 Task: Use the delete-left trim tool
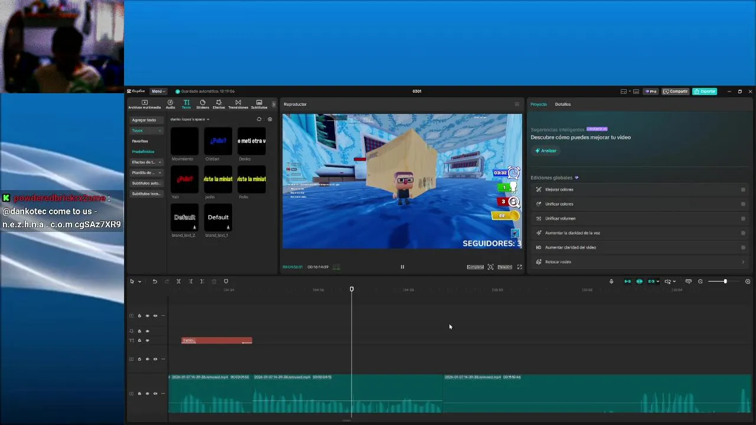click(x=190, y=282)
